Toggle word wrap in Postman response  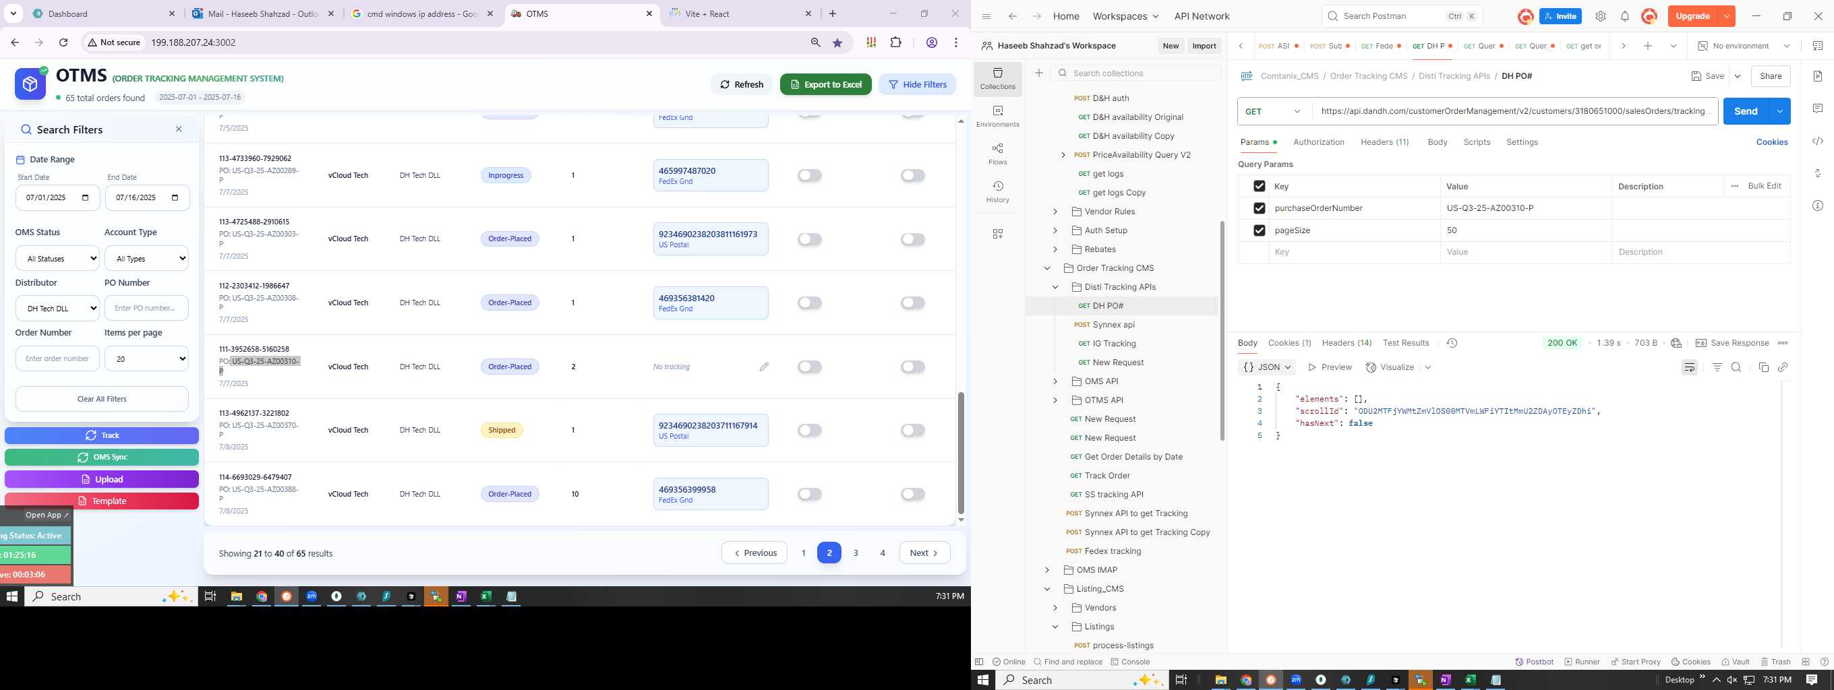[x=1690, y=367]
